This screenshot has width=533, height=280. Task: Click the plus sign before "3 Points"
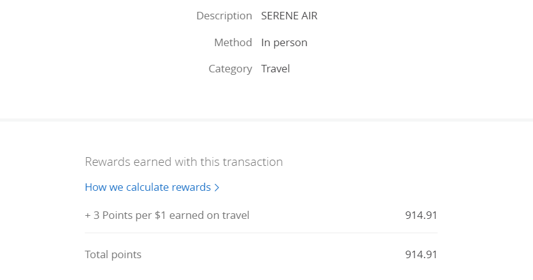(x=88, y=216)
